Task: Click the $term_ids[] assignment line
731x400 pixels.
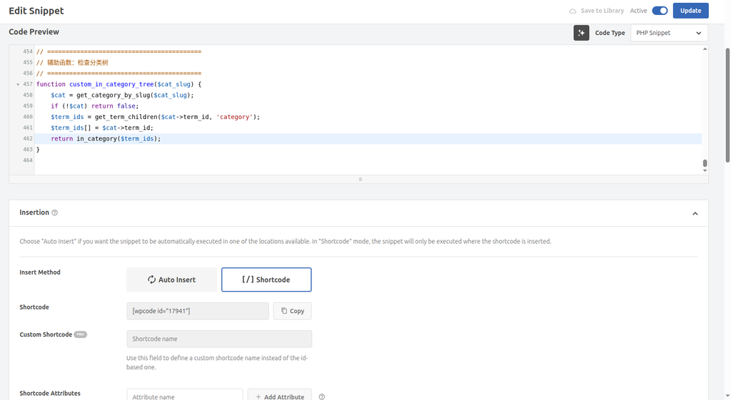Action: click(102, 128)
